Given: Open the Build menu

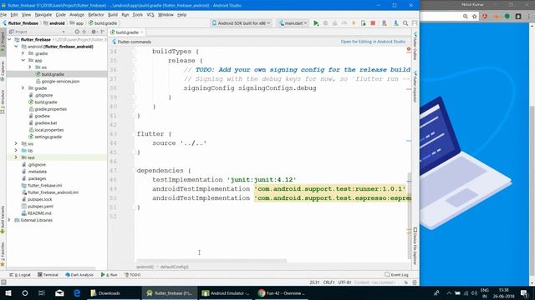Looking at the screenshot, I should pyautogui.click(x=113, y=15).
